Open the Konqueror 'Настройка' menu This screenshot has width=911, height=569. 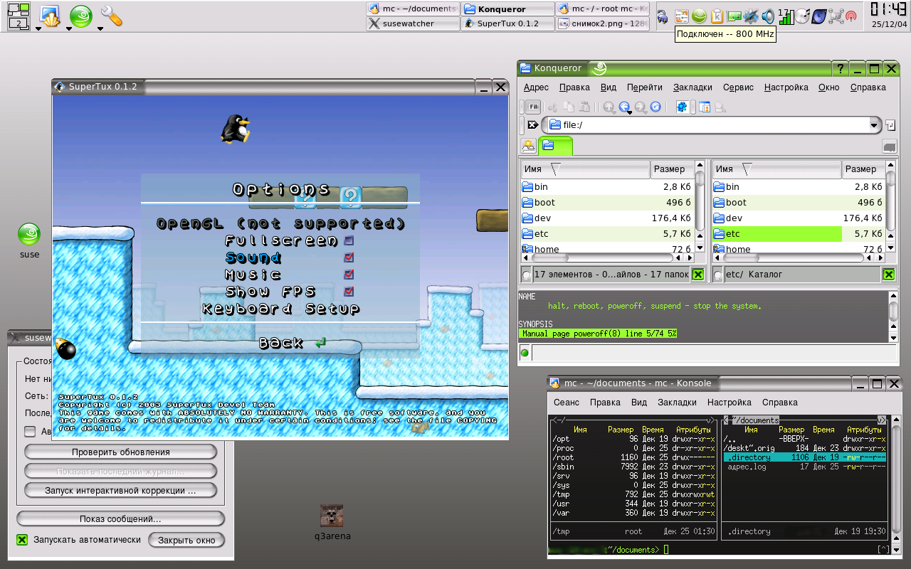pos(786,87)
